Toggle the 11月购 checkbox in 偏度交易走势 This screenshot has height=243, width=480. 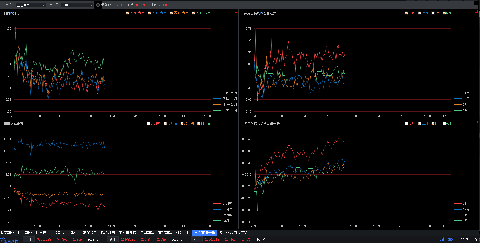coord(148,124)
